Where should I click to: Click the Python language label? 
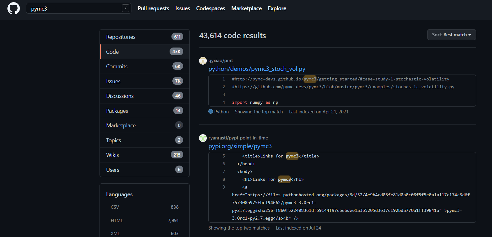221,112
